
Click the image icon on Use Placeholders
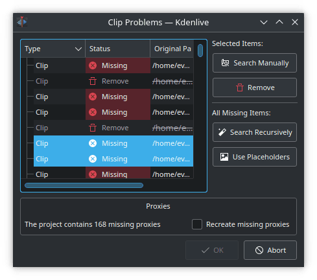point(224,157)
